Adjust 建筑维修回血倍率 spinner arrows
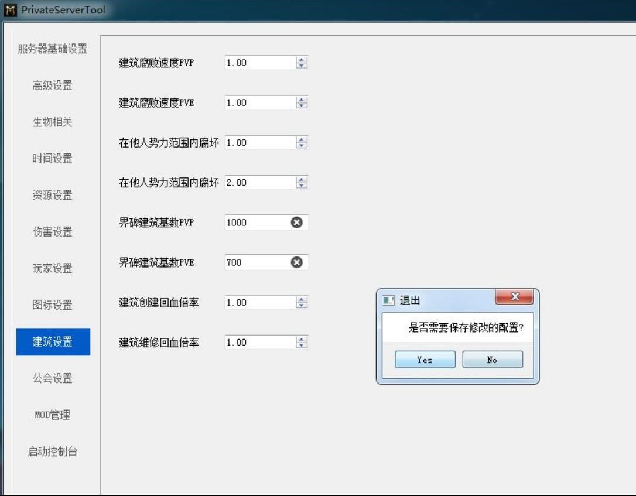Image resolution: width=636 pixels, height=496 pixels. click(302, 342)
